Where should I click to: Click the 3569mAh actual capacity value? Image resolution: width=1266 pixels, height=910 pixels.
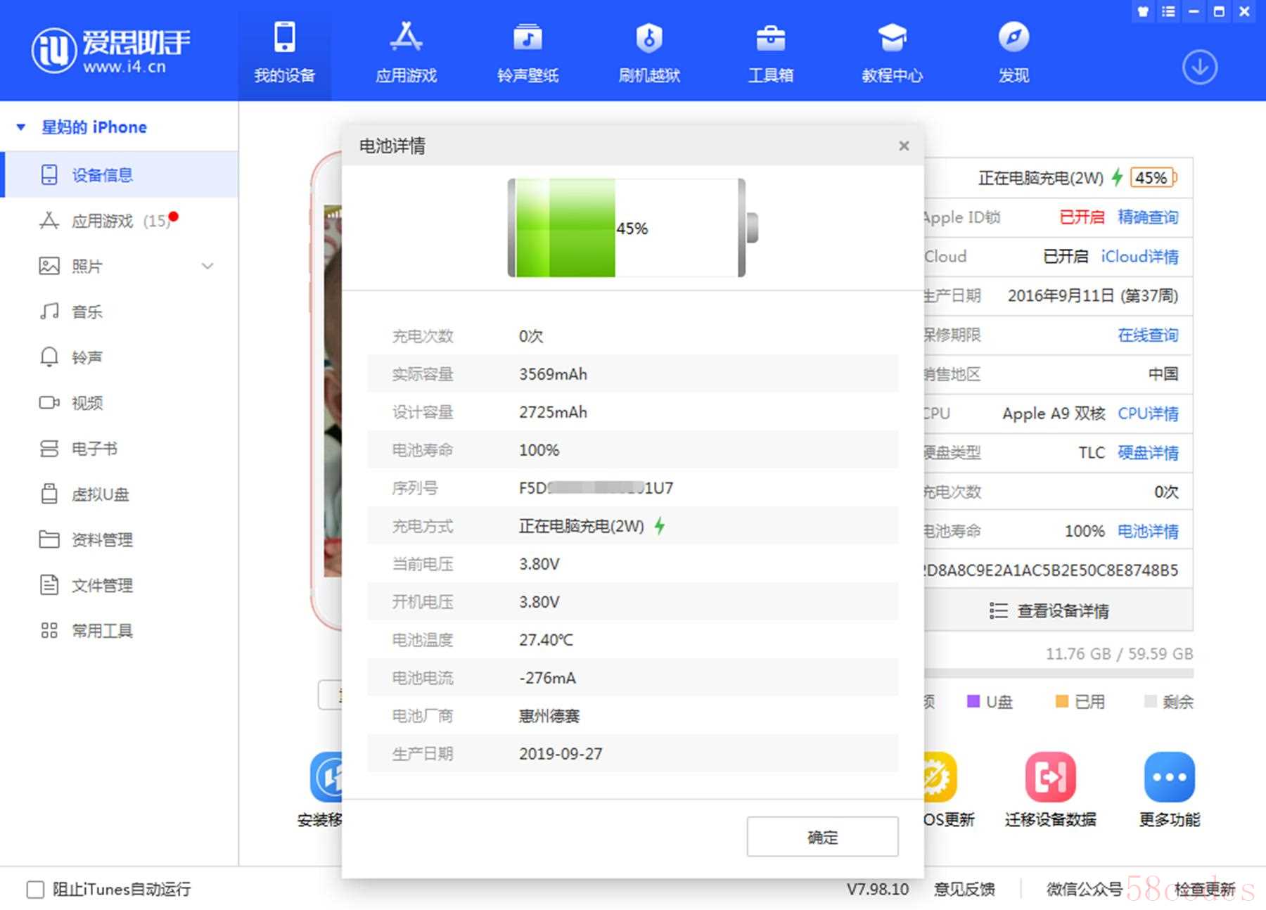click(x=553, y=374)
